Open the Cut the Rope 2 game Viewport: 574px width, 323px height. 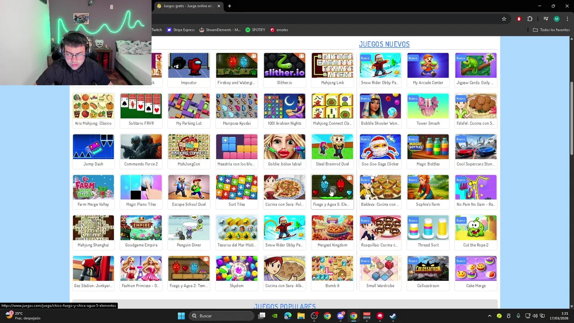click(x=476, y=232)
